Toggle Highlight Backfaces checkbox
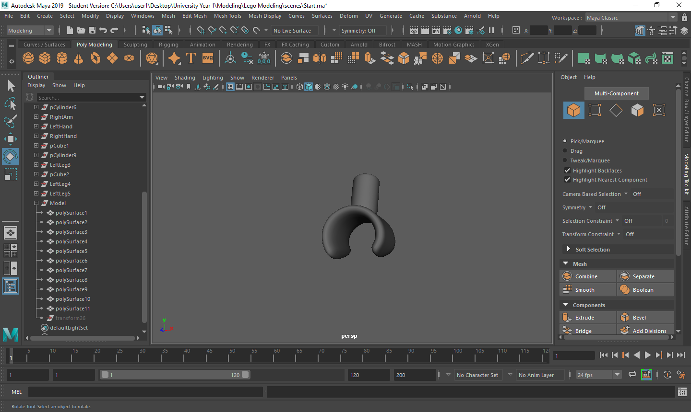The image size is (691, 412). pyautogui.click(x=568, y=171)
